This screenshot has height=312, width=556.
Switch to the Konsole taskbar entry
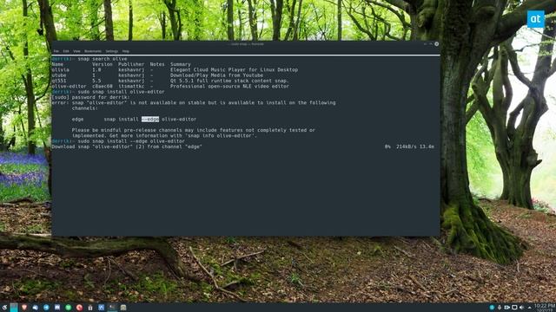(x=112, y=308)
